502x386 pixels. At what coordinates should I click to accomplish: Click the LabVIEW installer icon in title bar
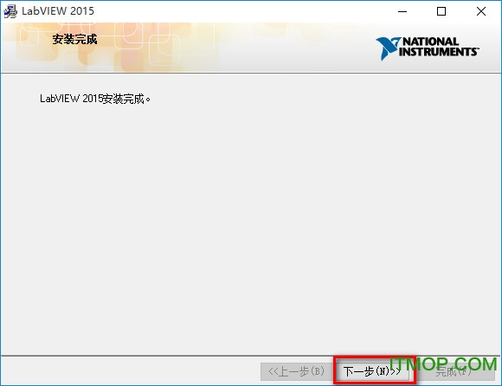pyautogui.click(x=10, y=11)
